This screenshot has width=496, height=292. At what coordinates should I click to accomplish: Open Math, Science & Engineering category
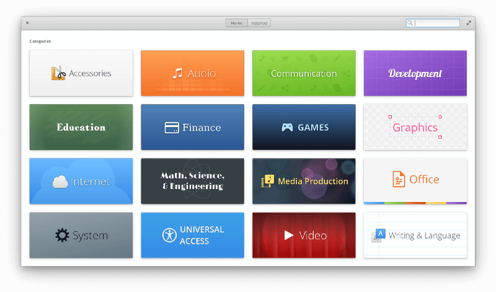point(192,181)
